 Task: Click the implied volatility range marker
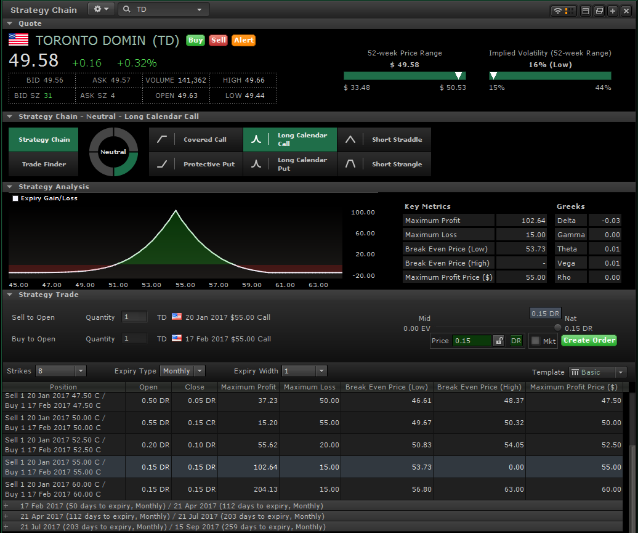[493, 75]
